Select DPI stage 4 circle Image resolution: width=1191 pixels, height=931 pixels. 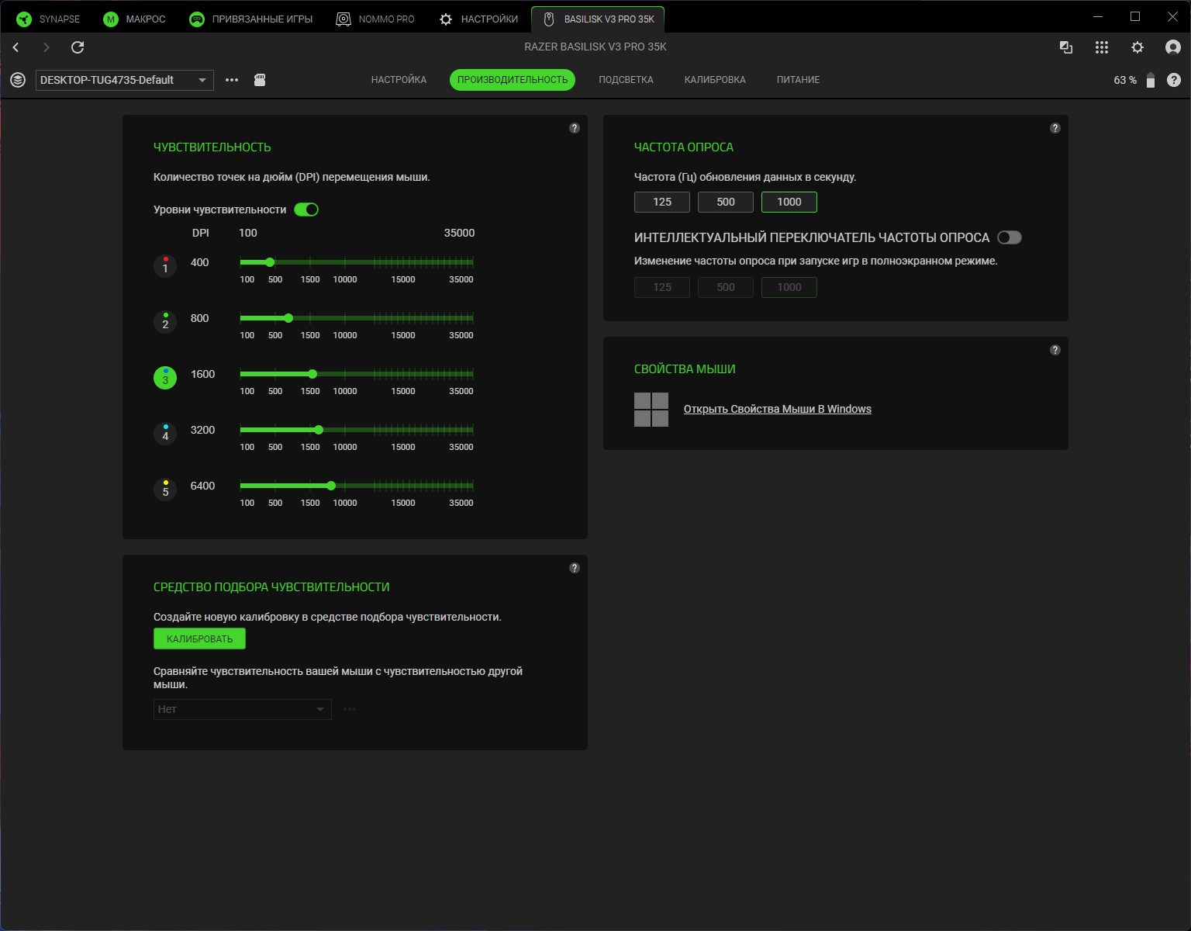[x=165, y=433]
